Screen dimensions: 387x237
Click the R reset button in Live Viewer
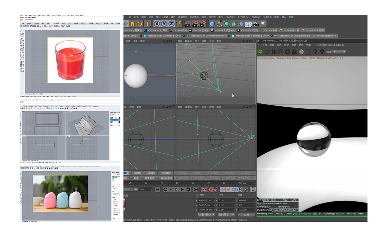click(280, 51)
